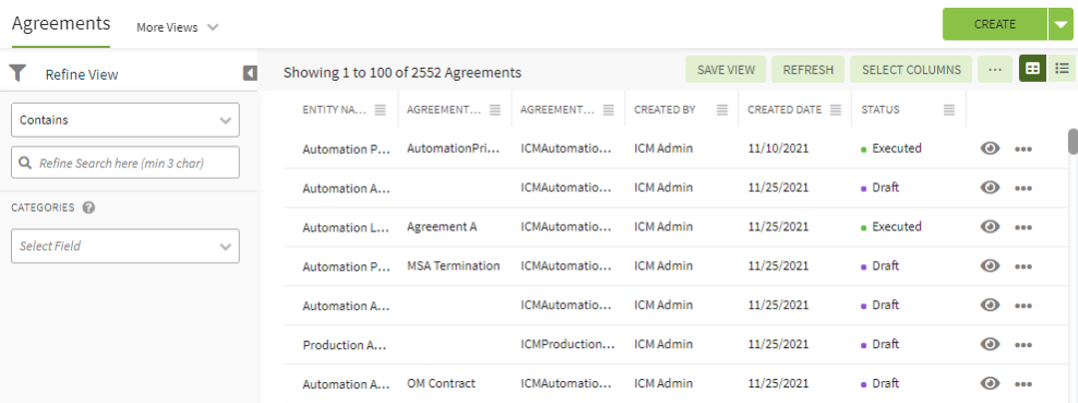The height and width of the screenshot is (403, 1078).
Task: Expand the Select Field categories dropdown
Action: tap(125, 245)
